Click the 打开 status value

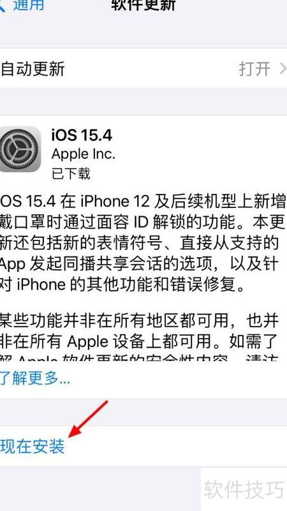254,69
